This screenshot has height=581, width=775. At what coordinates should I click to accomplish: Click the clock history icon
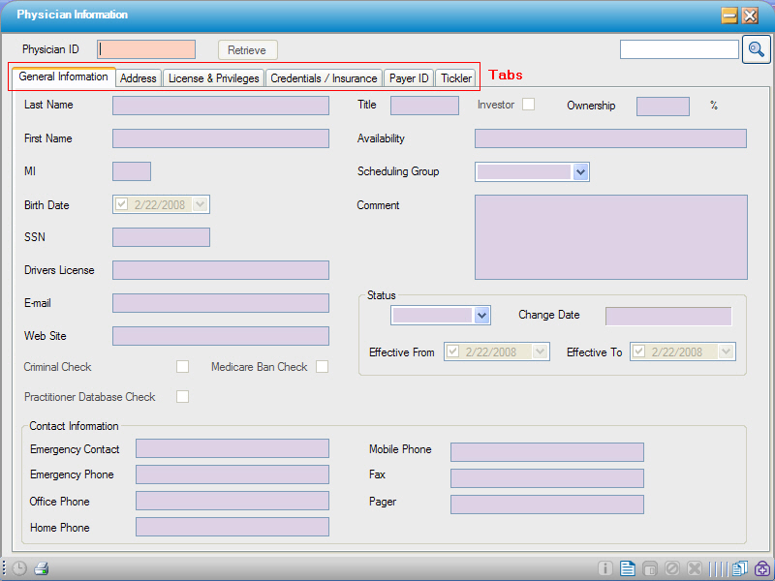[20, 568]
